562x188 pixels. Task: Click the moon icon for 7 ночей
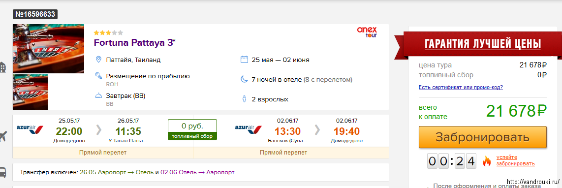(x=244, y=79)
